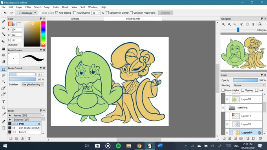Enable Select From Center checkbox
The height and width of the screenshot is (150, 267).
(x=107, y=13)
